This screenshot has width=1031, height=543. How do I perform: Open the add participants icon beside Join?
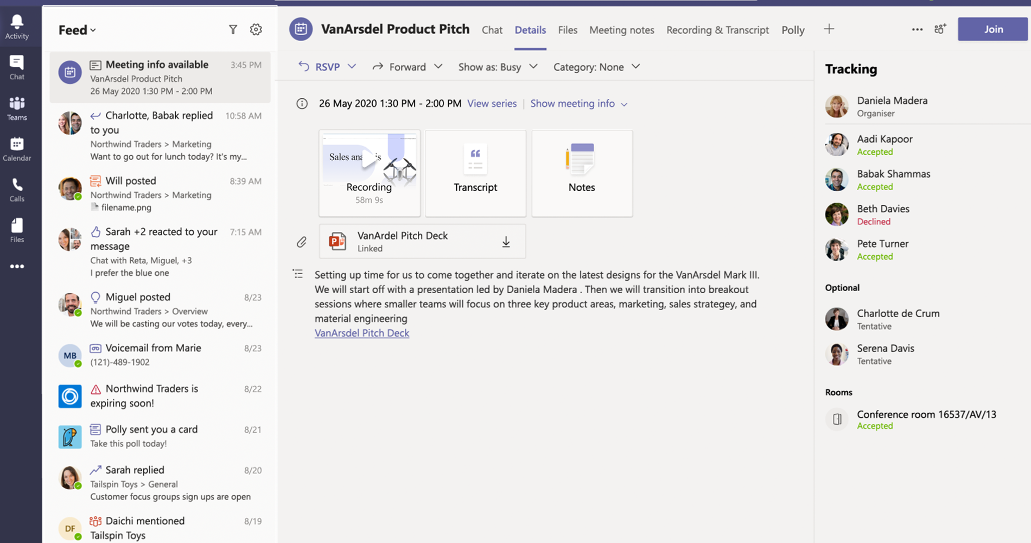tap(940, 29)
